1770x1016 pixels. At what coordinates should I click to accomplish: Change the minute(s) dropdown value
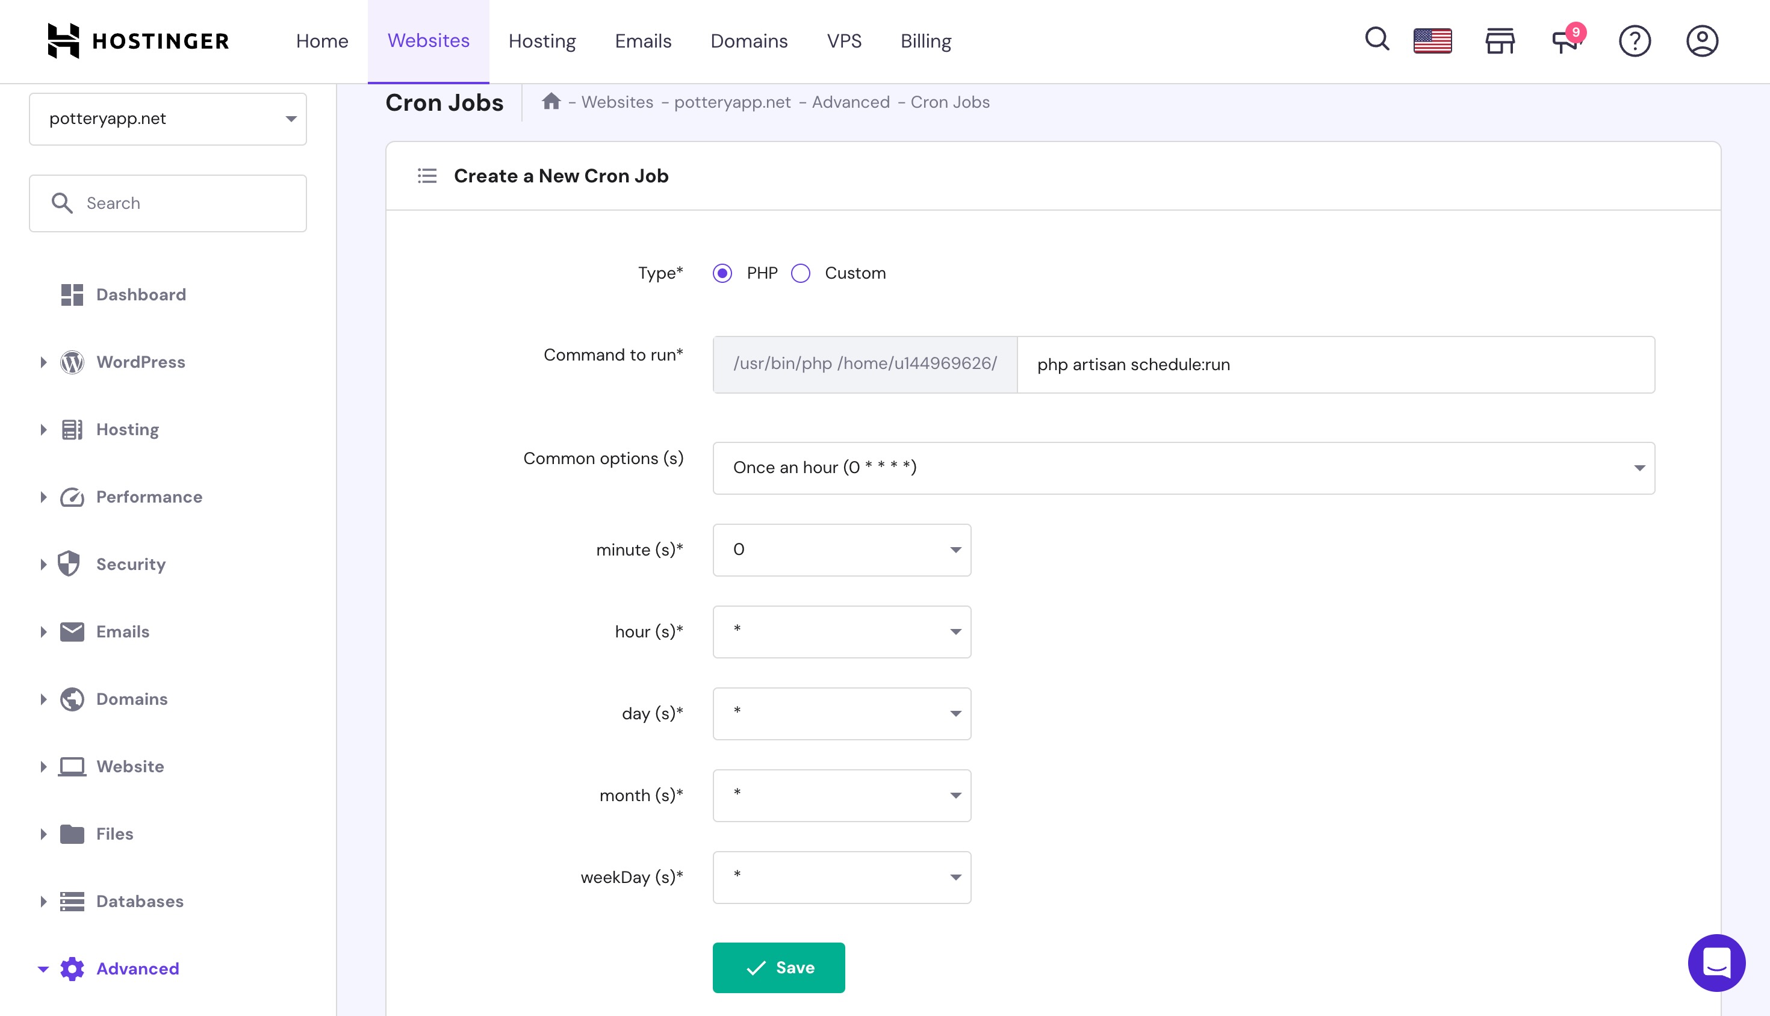[842, 550]
